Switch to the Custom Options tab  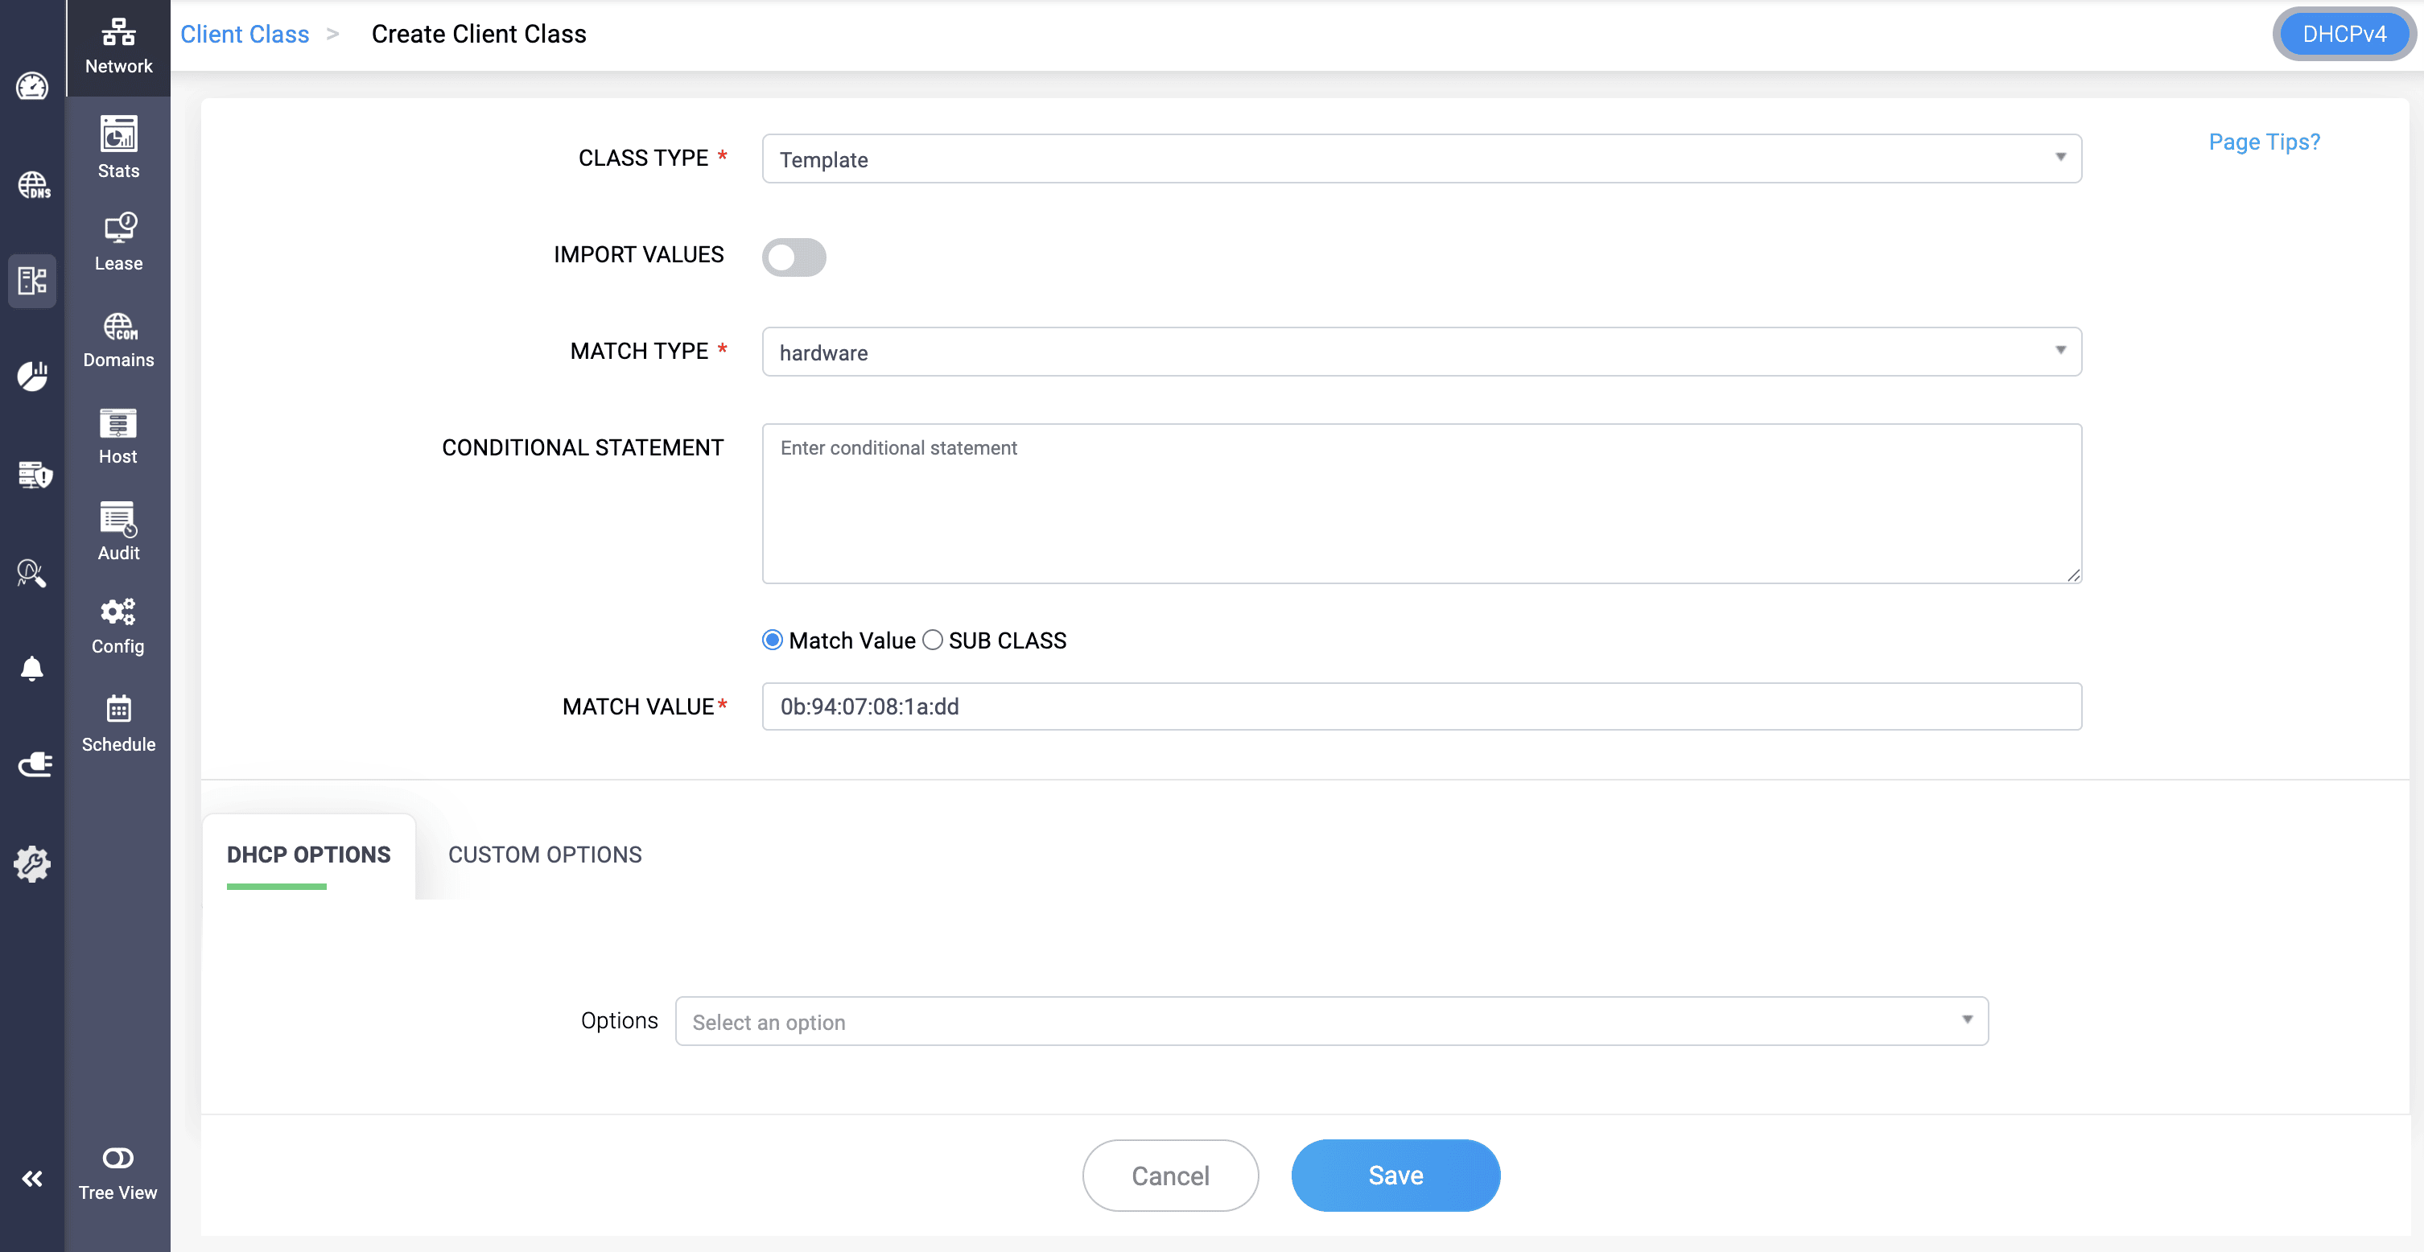[x=544, y=854]
